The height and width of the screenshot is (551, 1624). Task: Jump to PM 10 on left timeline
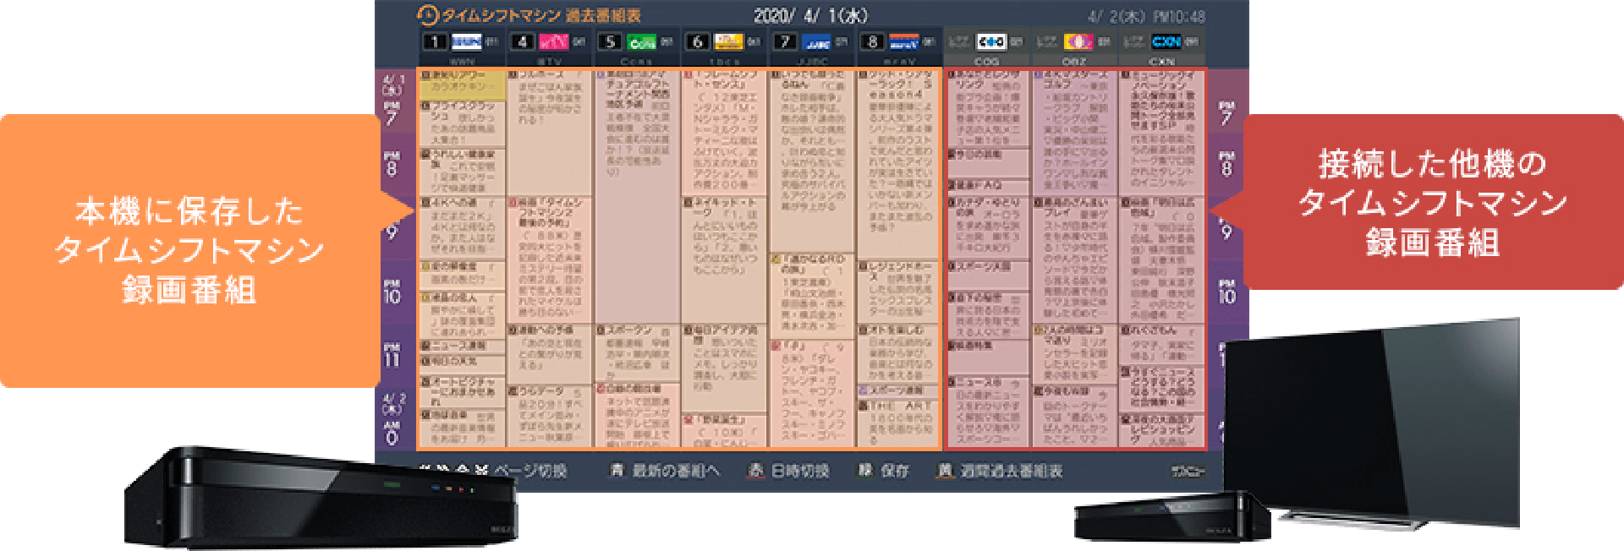(x=392, y=292)
